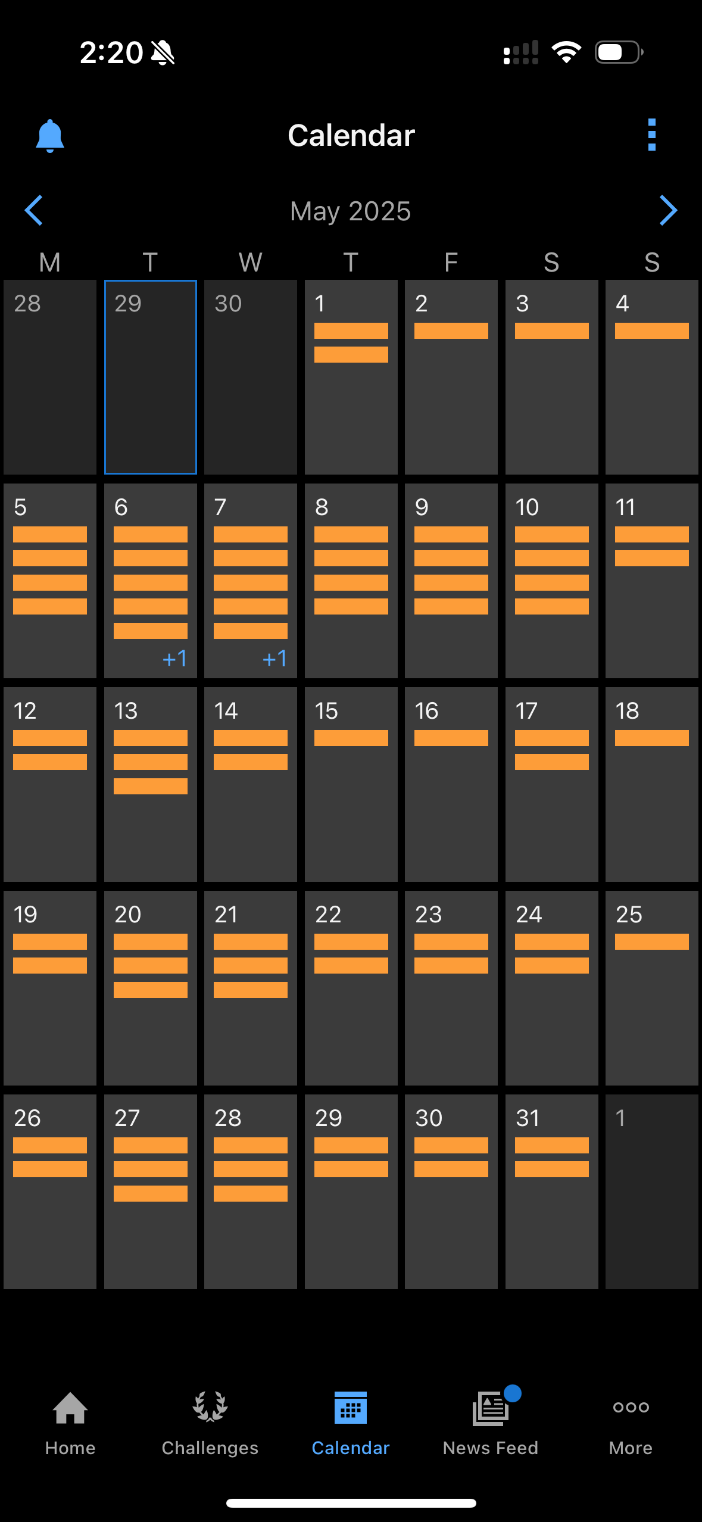702x1522 pixels.
Task: Open the May 13 day cell
Action: [x=151, y=784]
